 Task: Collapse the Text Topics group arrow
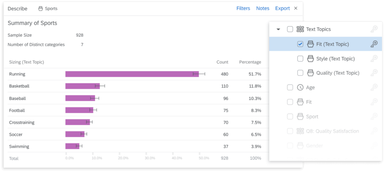pos(278,29)
